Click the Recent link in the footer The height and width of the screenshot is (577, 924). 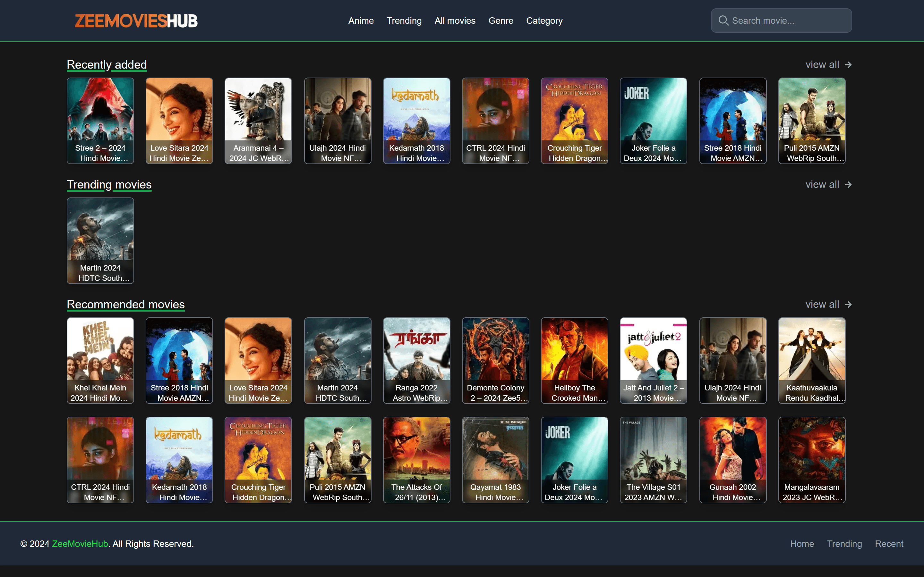click(888, 543)
